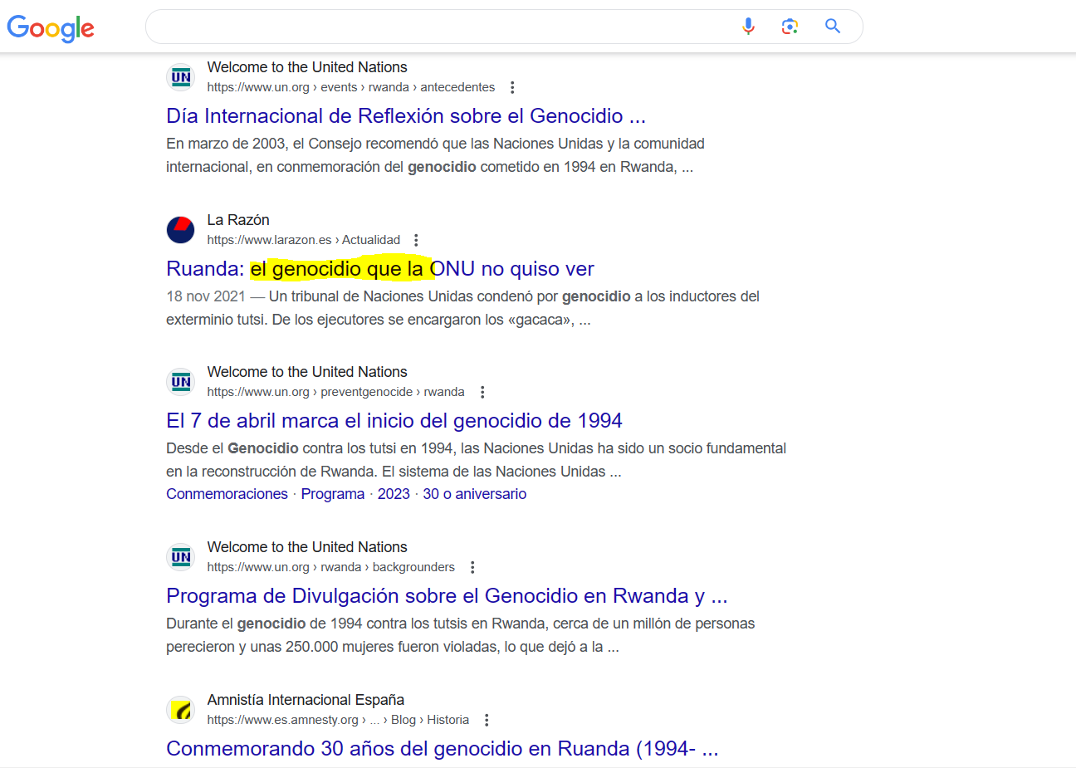Click 'Welcome to the United Nations' above antecedentes URL
1076x768 pixels.
[x=307, y=67]
